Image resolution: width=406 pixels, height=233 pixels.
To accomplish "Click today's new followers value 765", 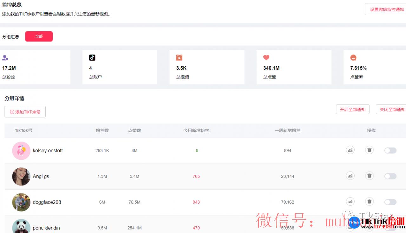I will click(x=196, y=176).
